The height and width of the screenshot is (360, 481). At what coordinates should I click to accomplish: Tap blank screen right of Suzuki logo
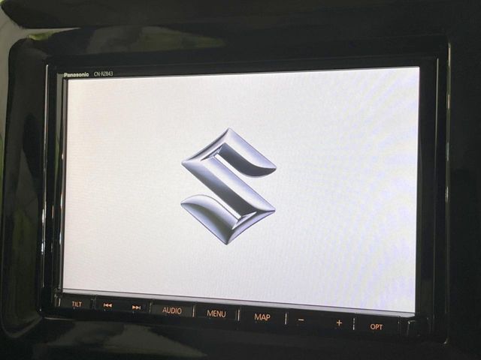(346, 187)
